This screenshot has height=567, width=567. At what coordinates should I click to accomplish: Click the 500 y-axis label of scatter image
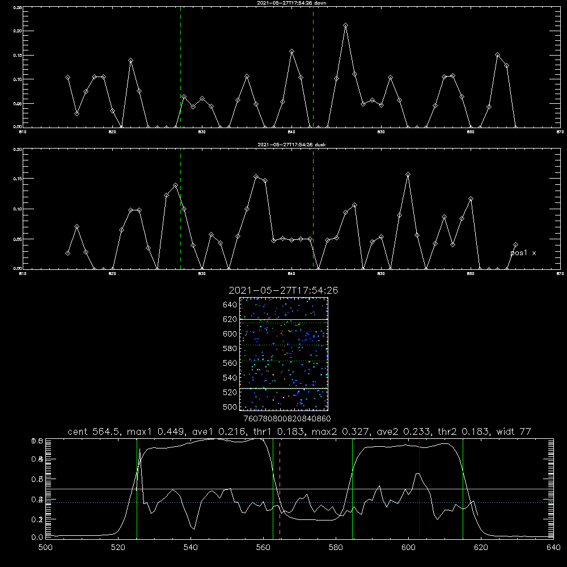(x=230, y=407)
